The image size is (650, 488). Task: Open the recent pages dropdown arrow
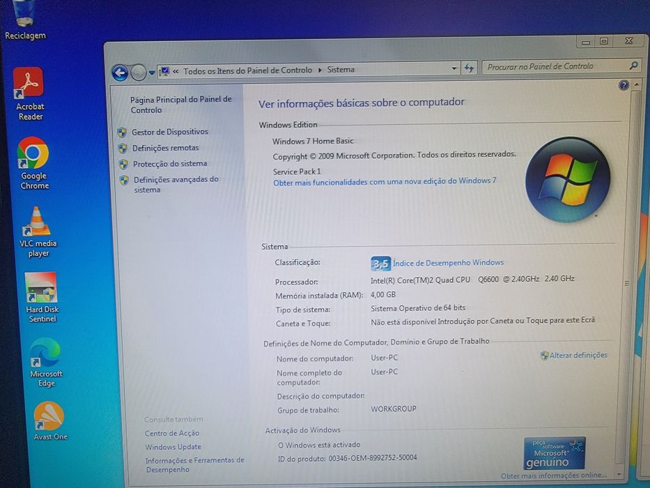click(x=152, y=73)
